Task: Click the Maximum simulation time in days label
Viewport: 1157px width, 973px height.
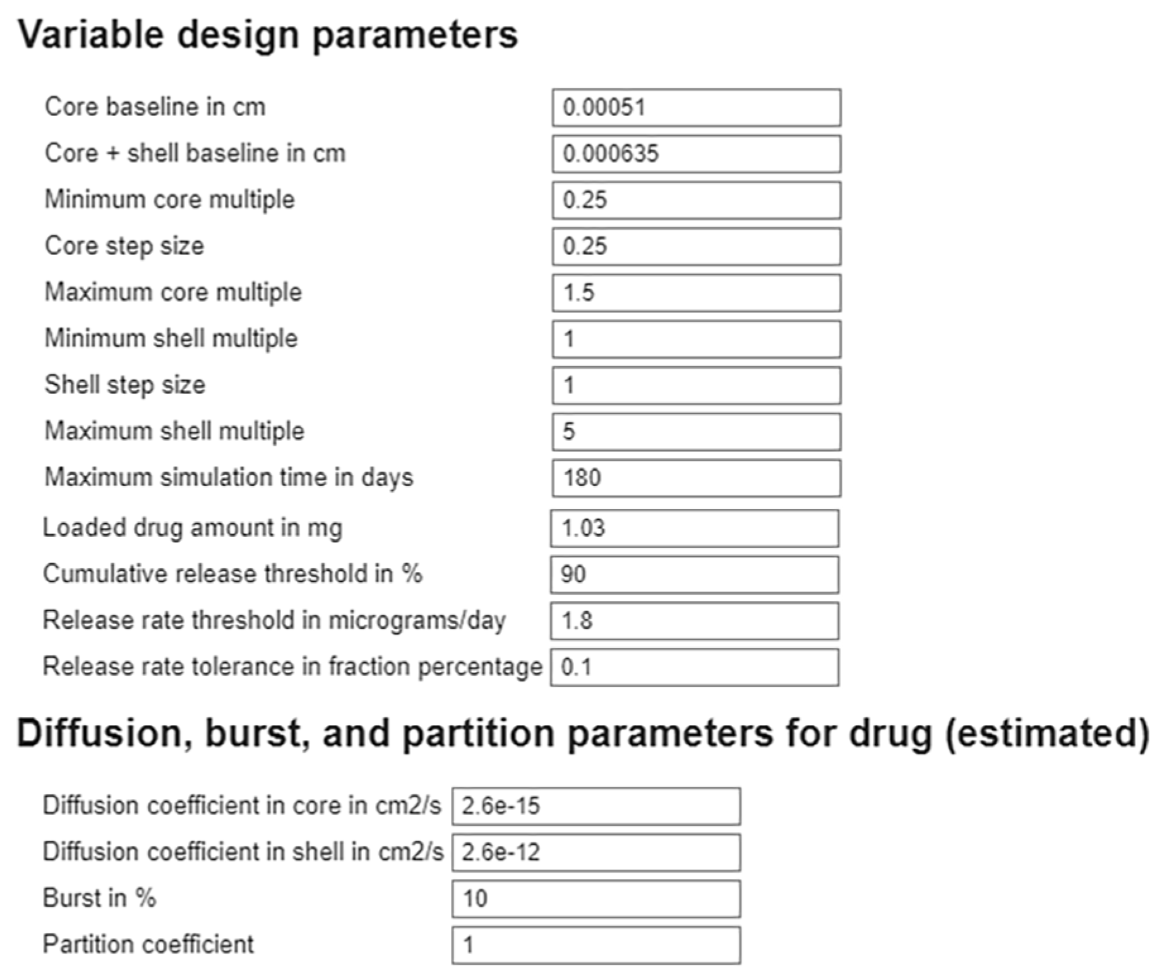Action: 229,477
